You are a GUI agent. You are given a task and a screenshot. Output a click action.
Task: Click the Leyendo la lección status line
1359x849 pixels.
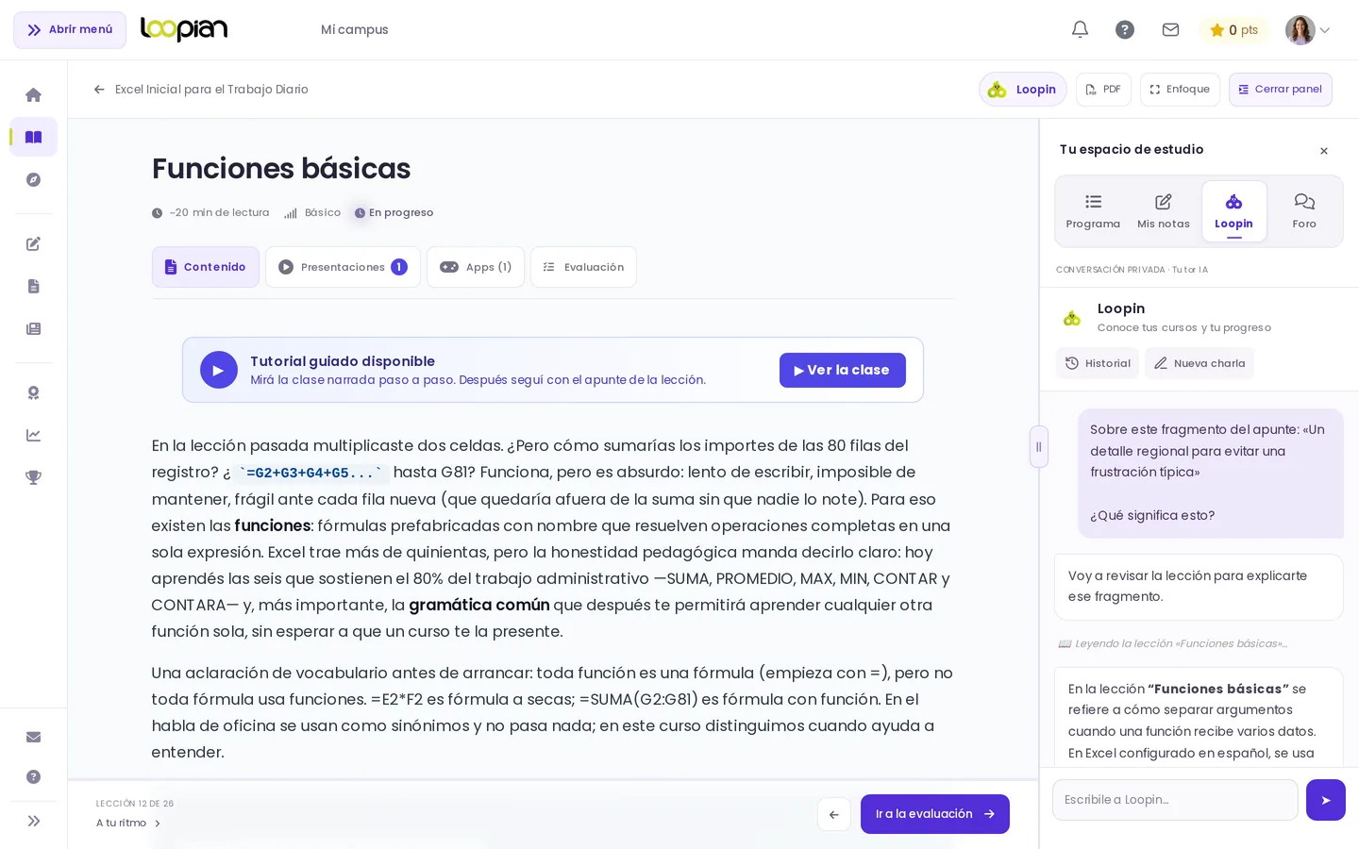pos(1172,643)
